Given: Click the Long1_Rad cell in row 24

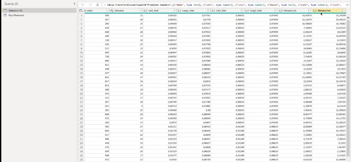Looking at the screenshot, I should [194, 110].
